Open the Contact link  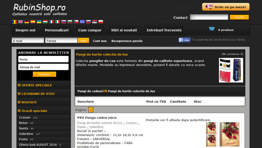(181, 18)
